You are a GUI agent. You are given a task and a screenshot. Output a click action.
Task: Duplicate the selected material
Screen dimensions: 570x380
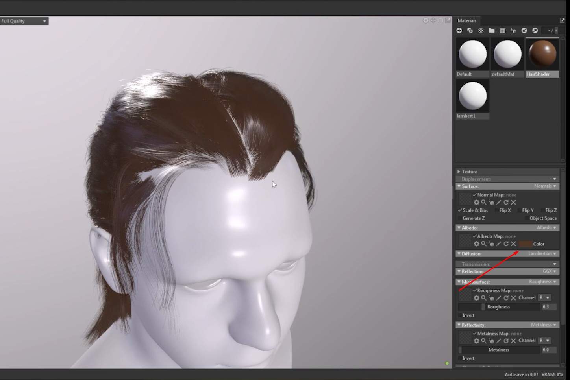coord(470,30)
